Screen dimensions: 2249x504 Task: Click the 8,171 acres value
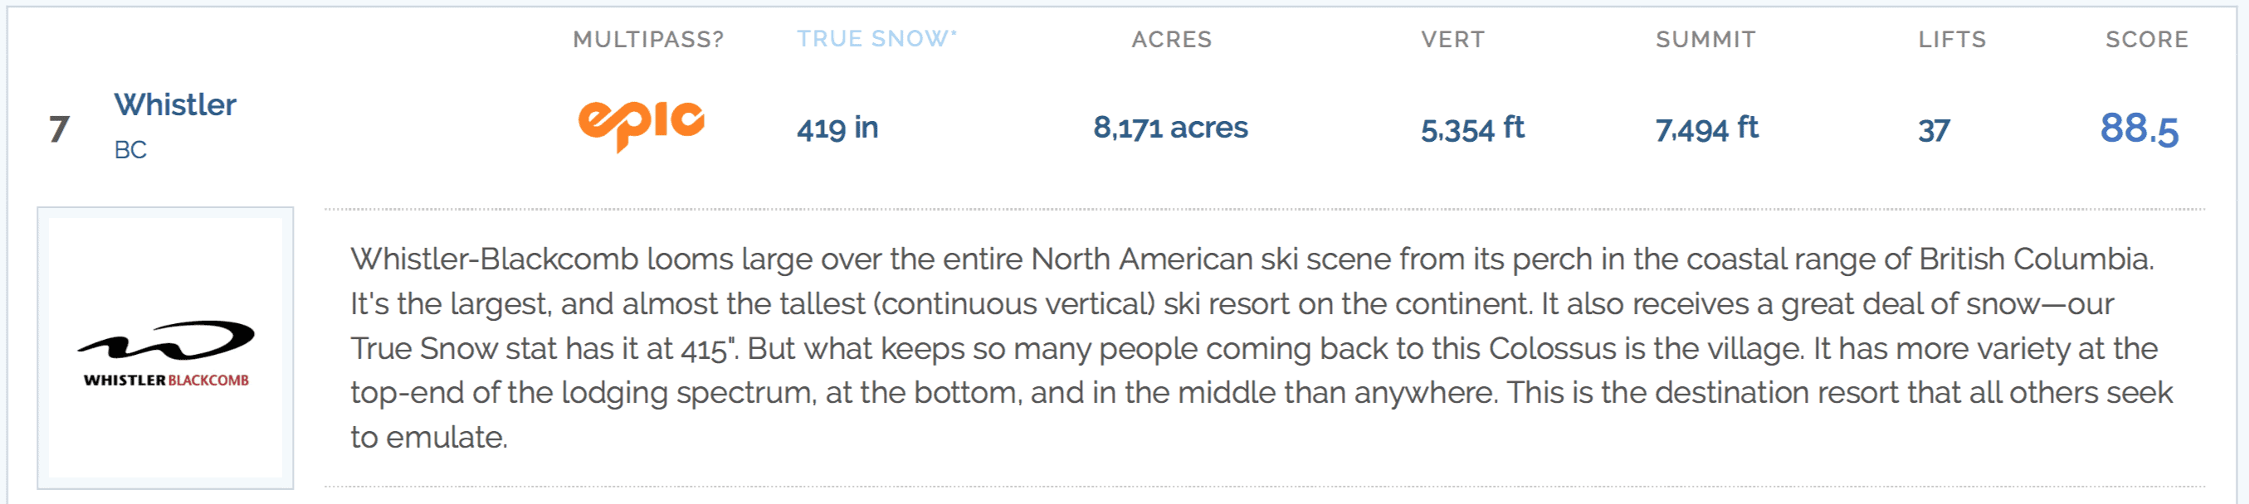click(1171, 128)
